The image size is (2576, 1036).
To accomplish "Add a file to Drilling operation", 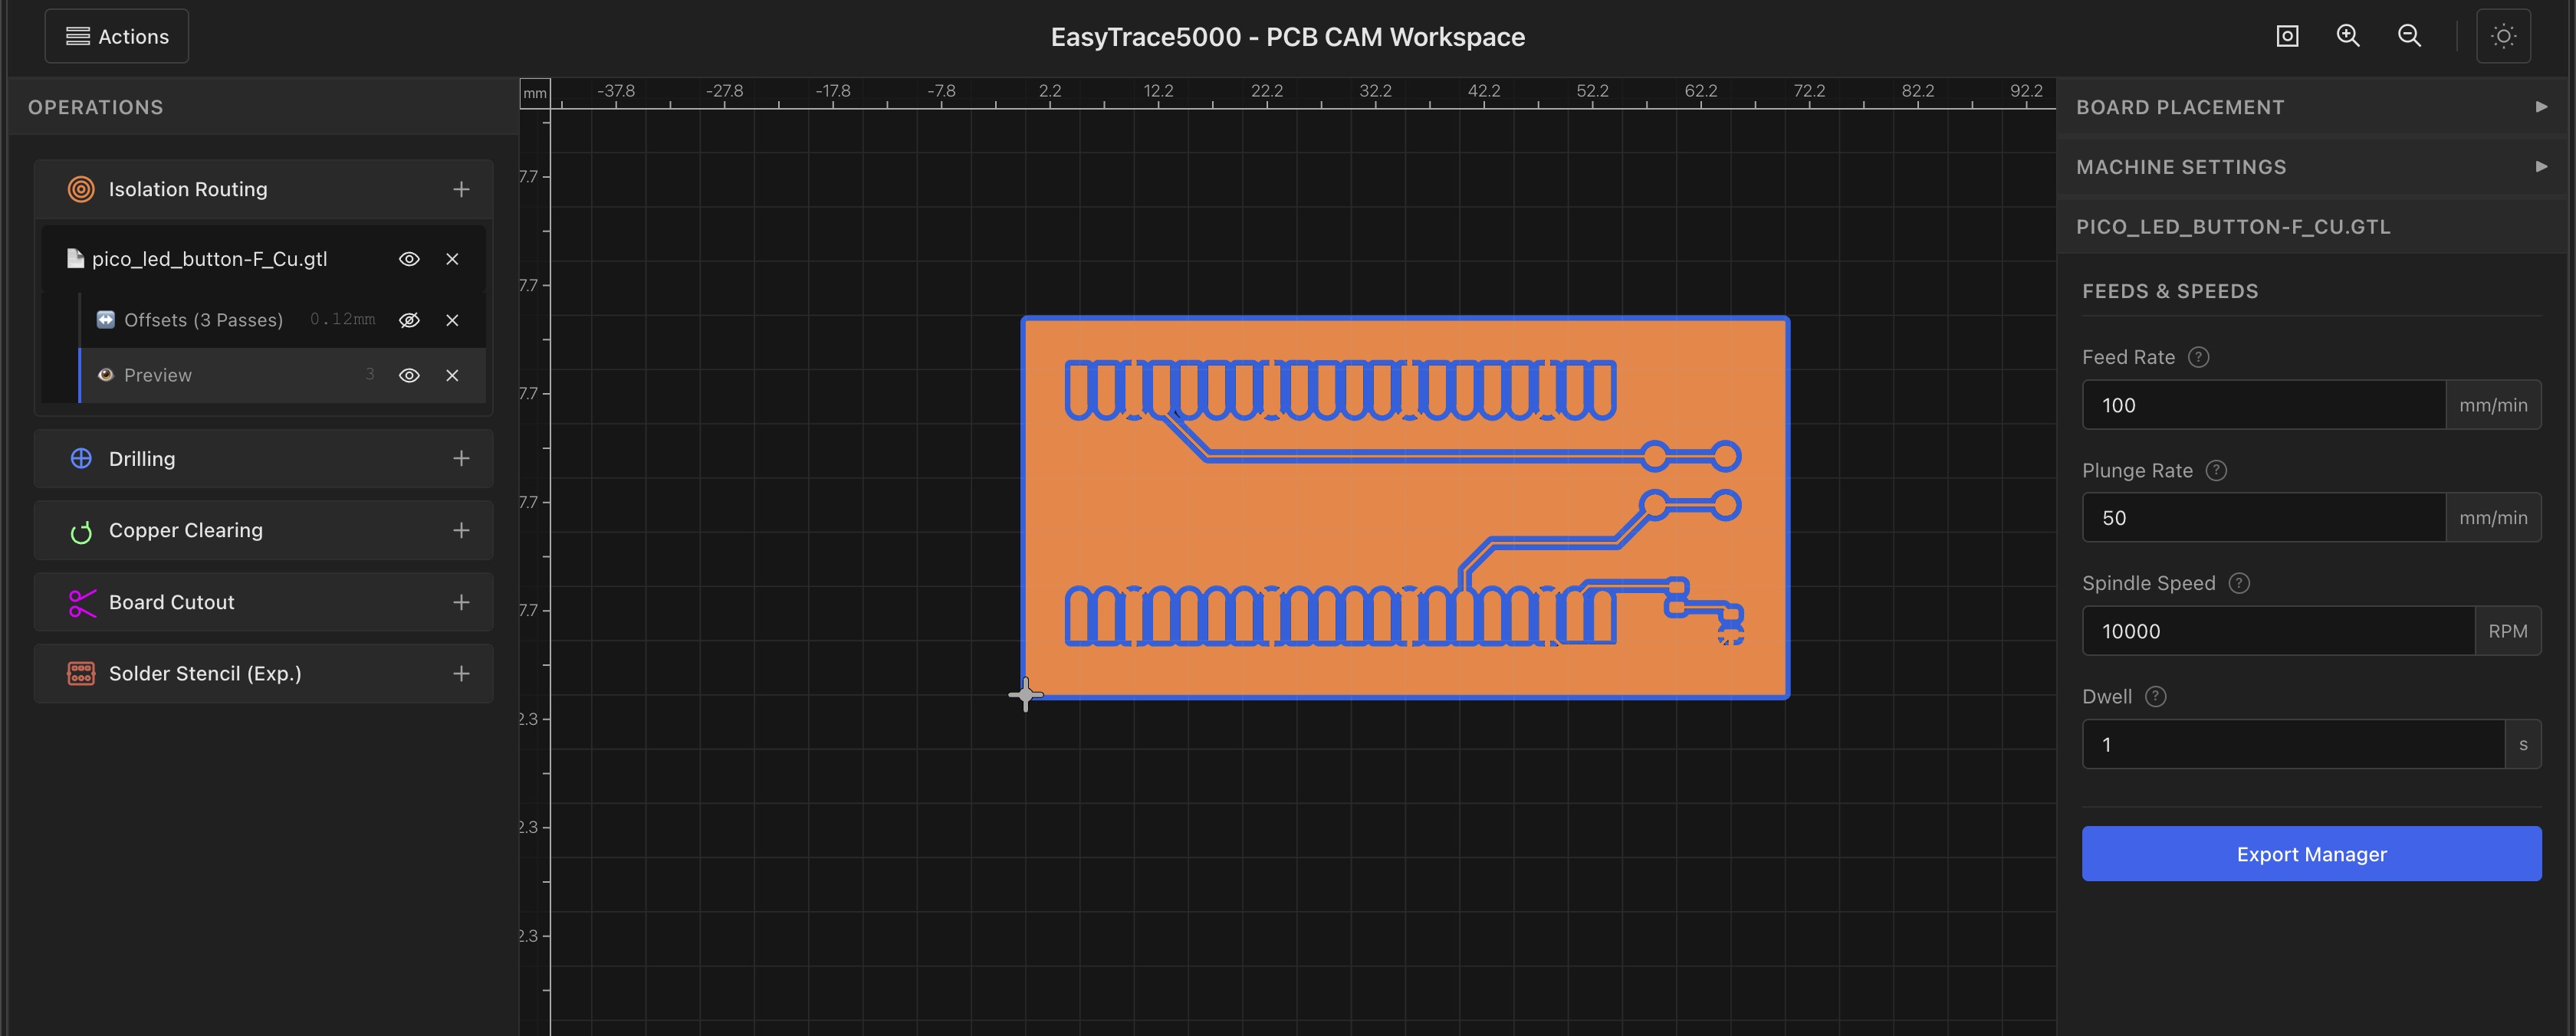I will point(461,458).
